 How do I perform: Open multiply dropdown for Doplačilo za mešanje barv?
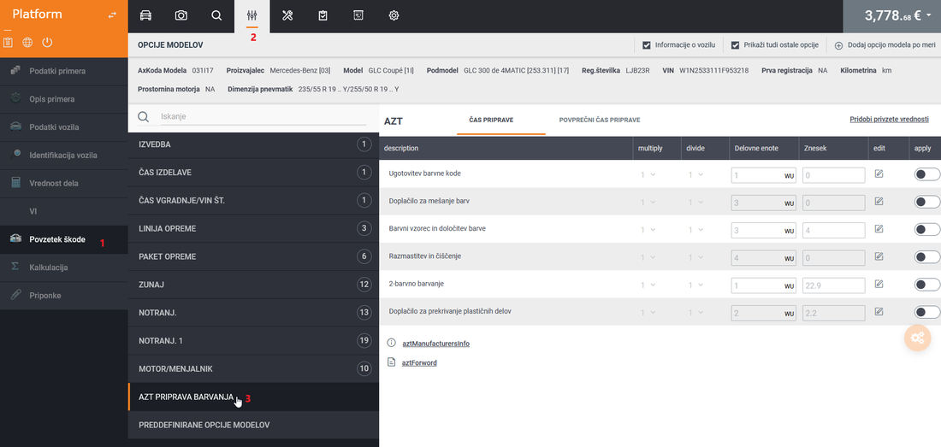click(x=648, y=202)
